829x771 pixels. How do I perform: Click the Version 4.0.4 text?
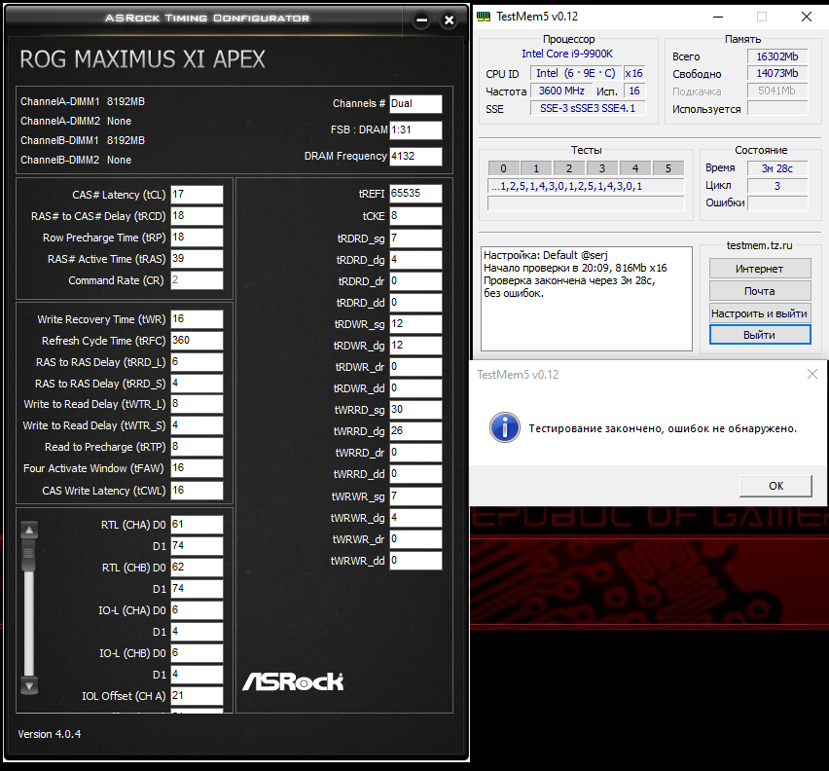coord(50,734)
